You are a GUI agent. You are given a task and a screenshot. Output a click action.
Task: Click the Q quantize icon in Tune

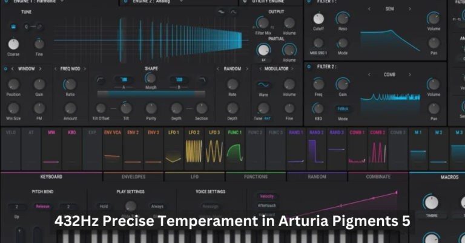point(26,27)
